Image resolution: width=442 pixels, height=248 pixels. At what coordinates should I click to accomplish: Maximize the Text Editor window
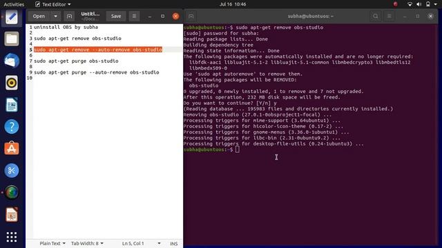pos(163,17)
